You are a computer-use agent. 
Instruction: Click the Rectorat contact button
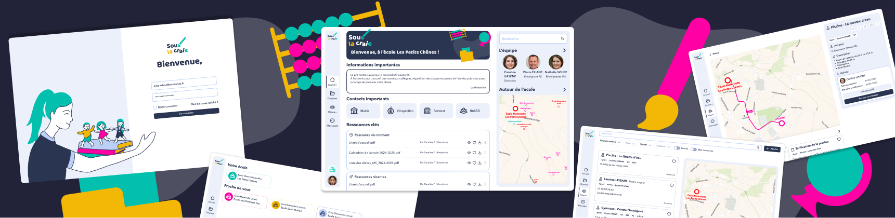point(436,111)
